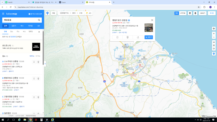This screenshot has width=217, height=122.
Task: Bookmark this page with the star icon
Action: pyautogui.click(x=198, y=7)
